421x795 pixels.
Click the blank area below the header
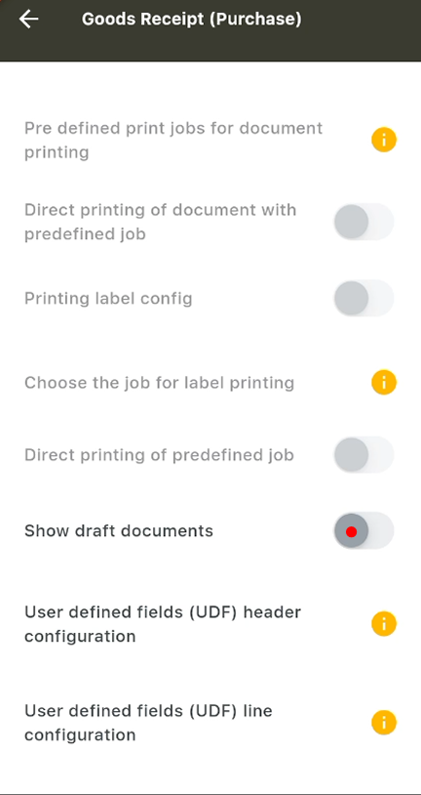click(x=210, y=87)
